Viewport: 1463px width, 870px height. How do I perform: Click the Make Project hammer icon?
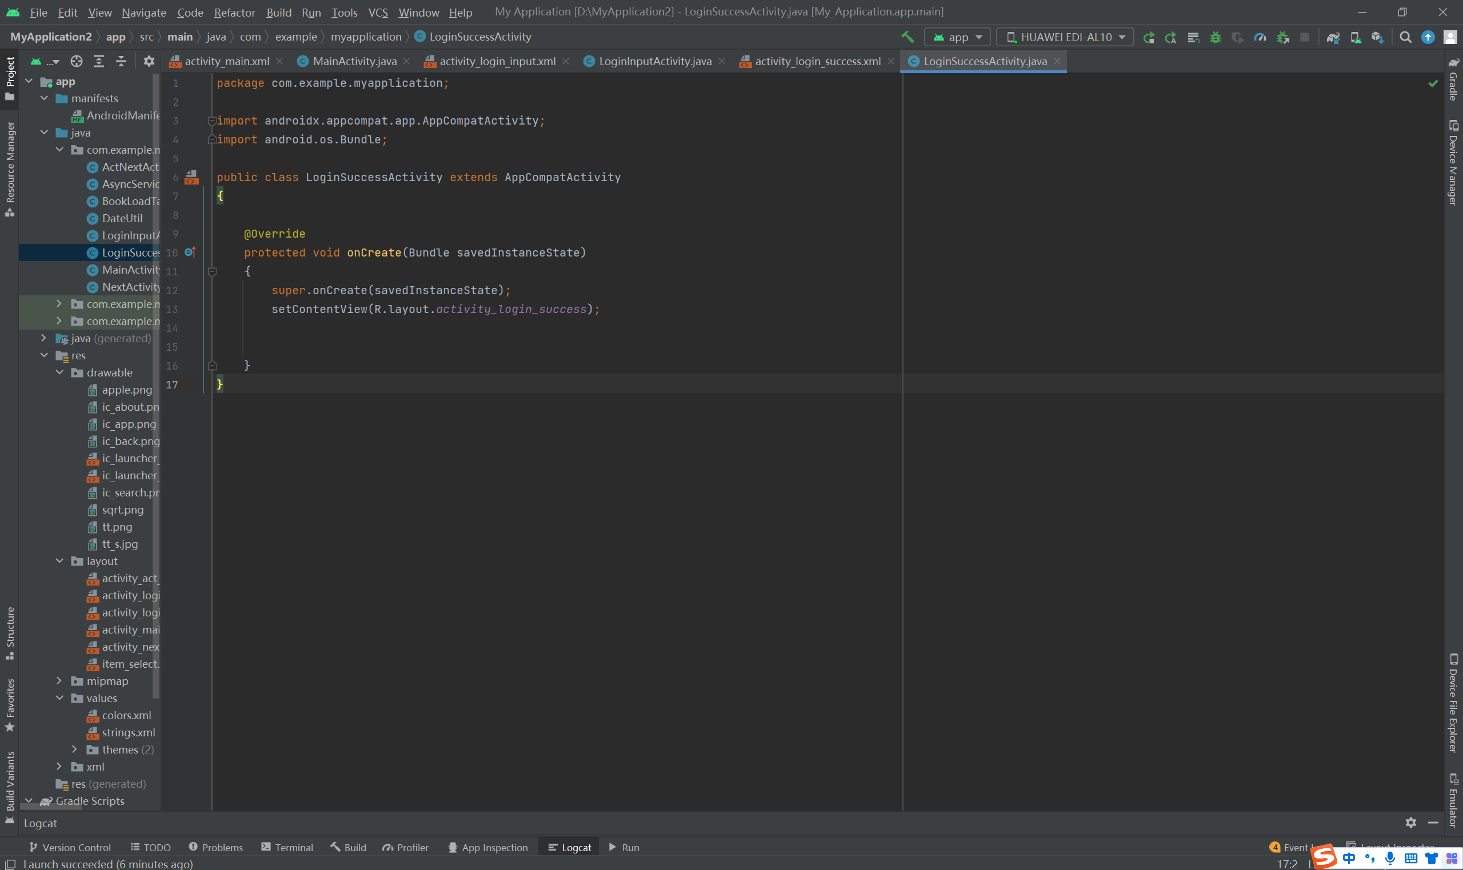(x=907, y=37)
